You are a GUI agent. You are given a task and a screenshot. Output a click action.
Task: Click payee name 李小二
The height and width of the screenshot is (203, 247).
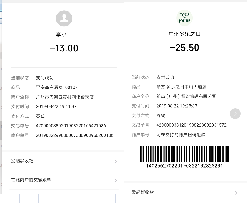coord(64,35)
